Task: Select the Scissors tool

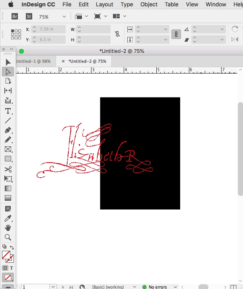Action: pos(8,169)
